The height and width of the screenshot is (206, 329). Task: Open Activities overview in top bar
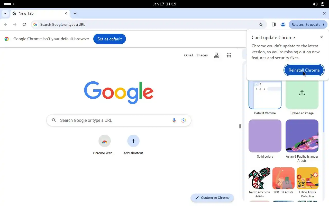9,4
